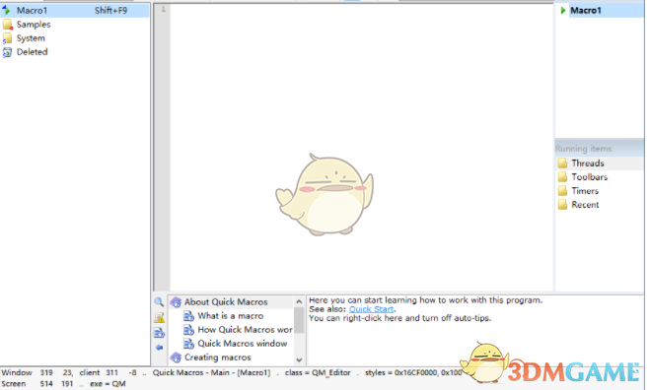Select About Quick Macros help topic
Screen dimensions: 650x390
coord(226,302)
